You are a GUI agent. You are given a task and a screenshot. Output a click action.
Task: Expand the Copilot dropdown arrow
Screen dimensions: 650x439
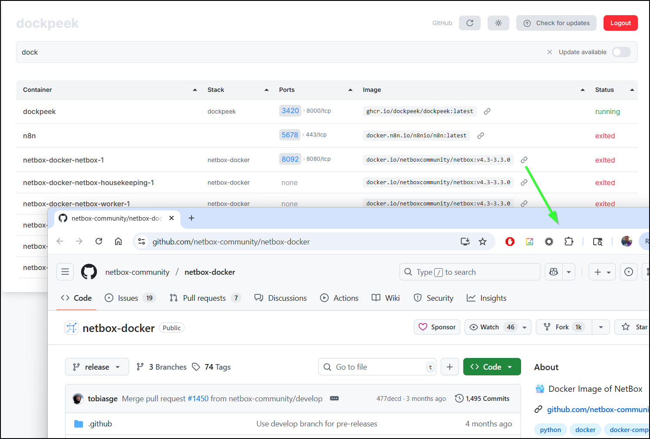click(x=569, y=272)
